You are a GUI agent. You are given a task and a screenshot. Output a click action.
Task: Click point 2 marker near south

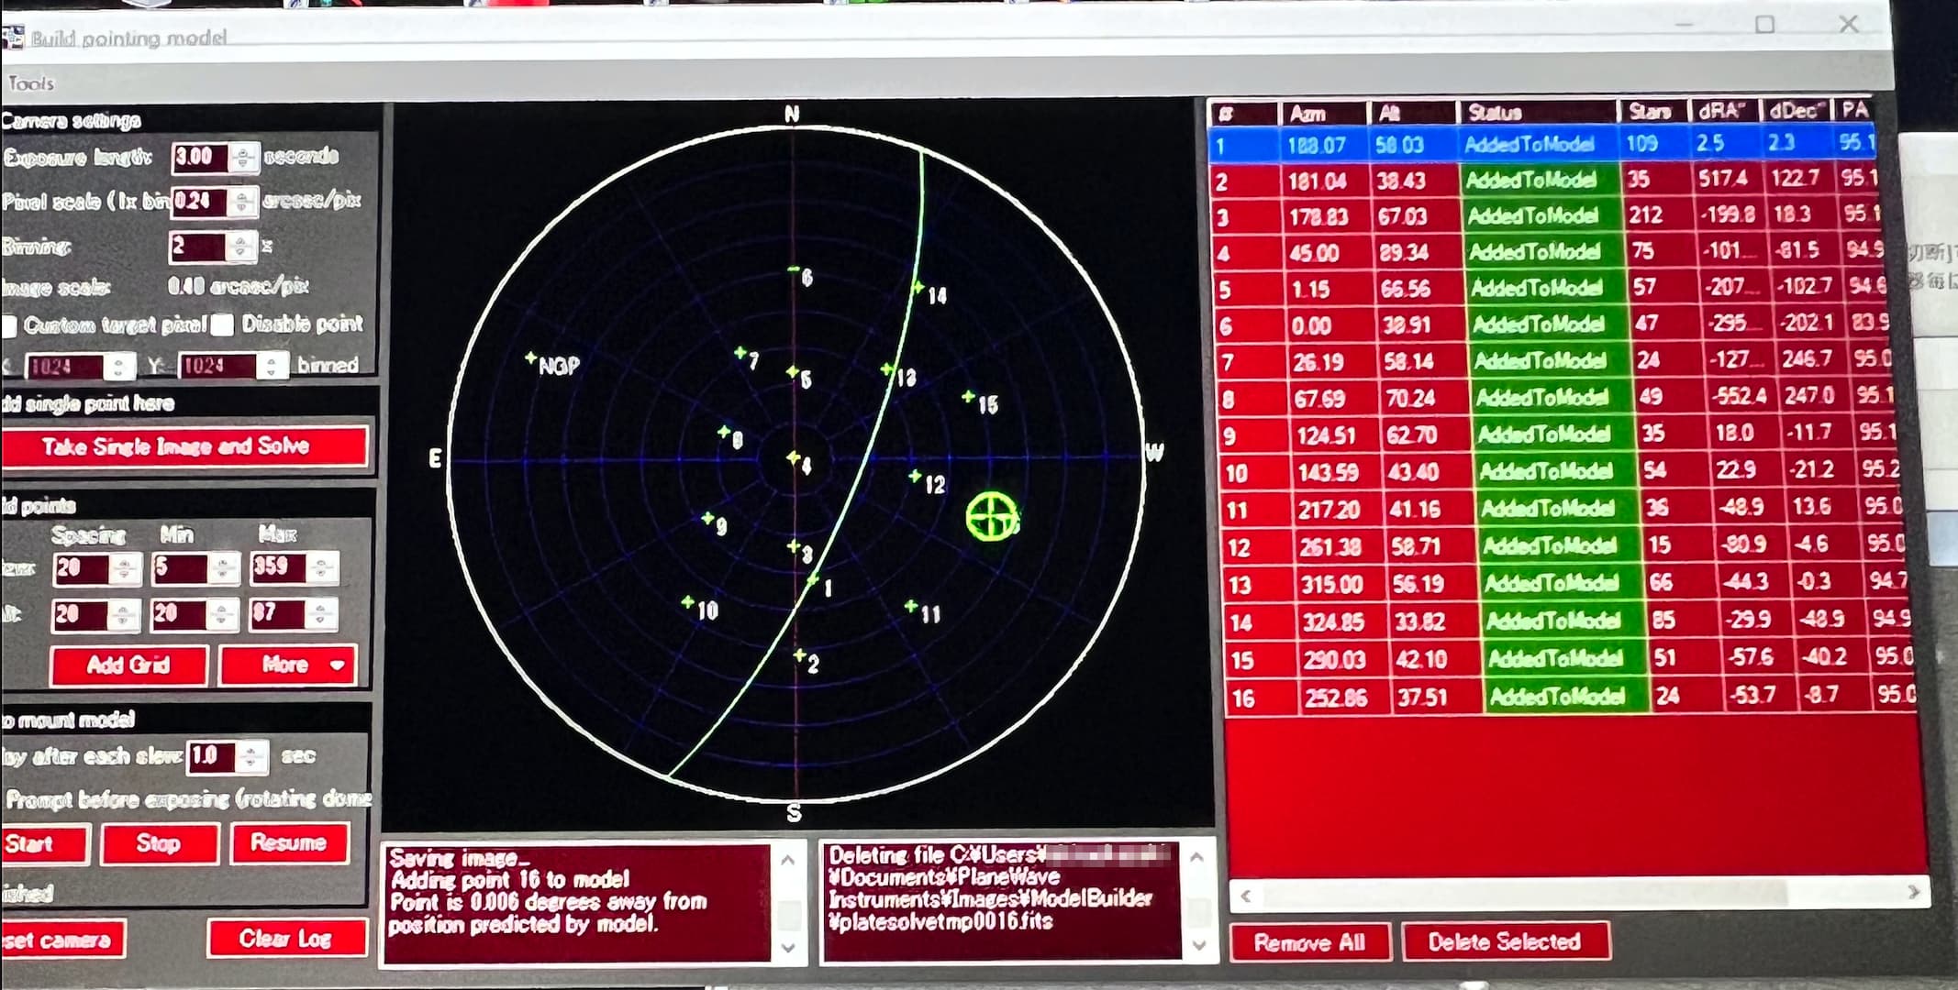coord(799,655)
